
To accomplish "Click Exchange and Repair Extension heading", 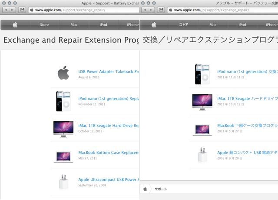I will 71,40.
